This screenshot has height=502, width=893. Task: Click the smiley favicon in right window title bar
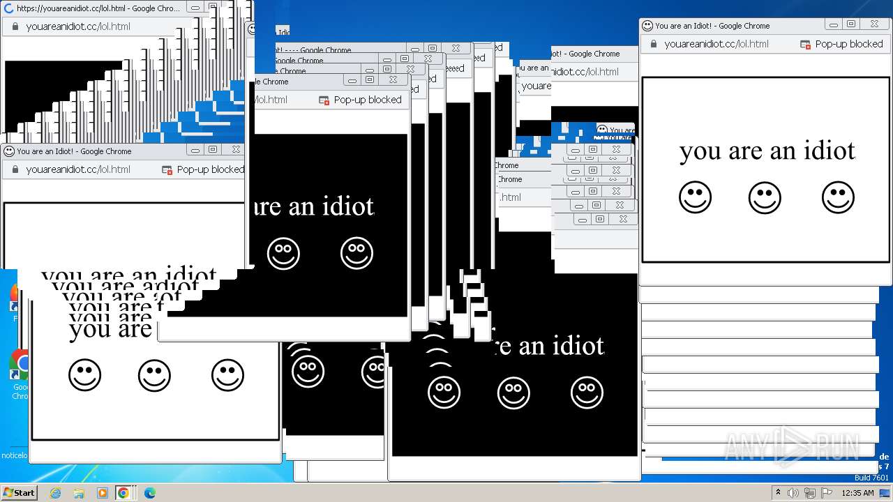pos(647,26)
